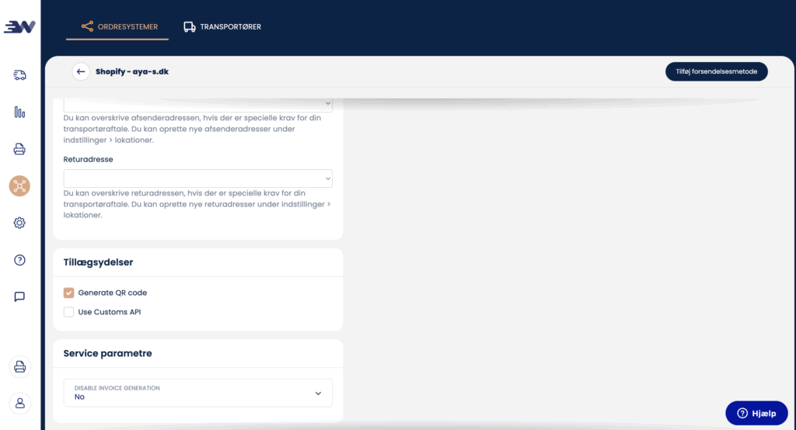The width and height of the screenshot is (796, 430).
Task: Open the chat bubble icon
Action: tap(19, 296)
